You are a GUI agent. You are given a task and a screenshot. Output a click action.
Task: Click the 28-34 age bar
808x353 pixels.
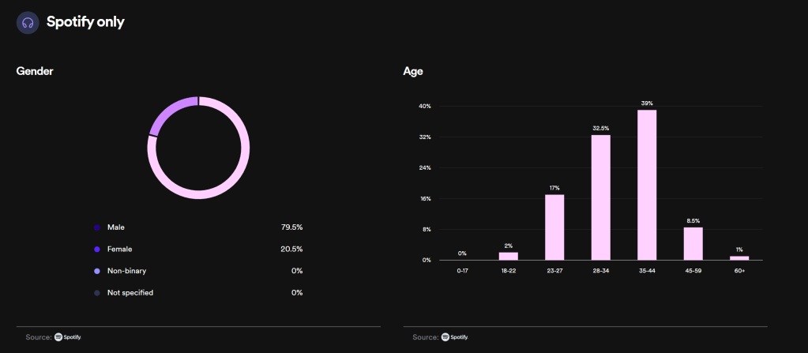[600, 197]
